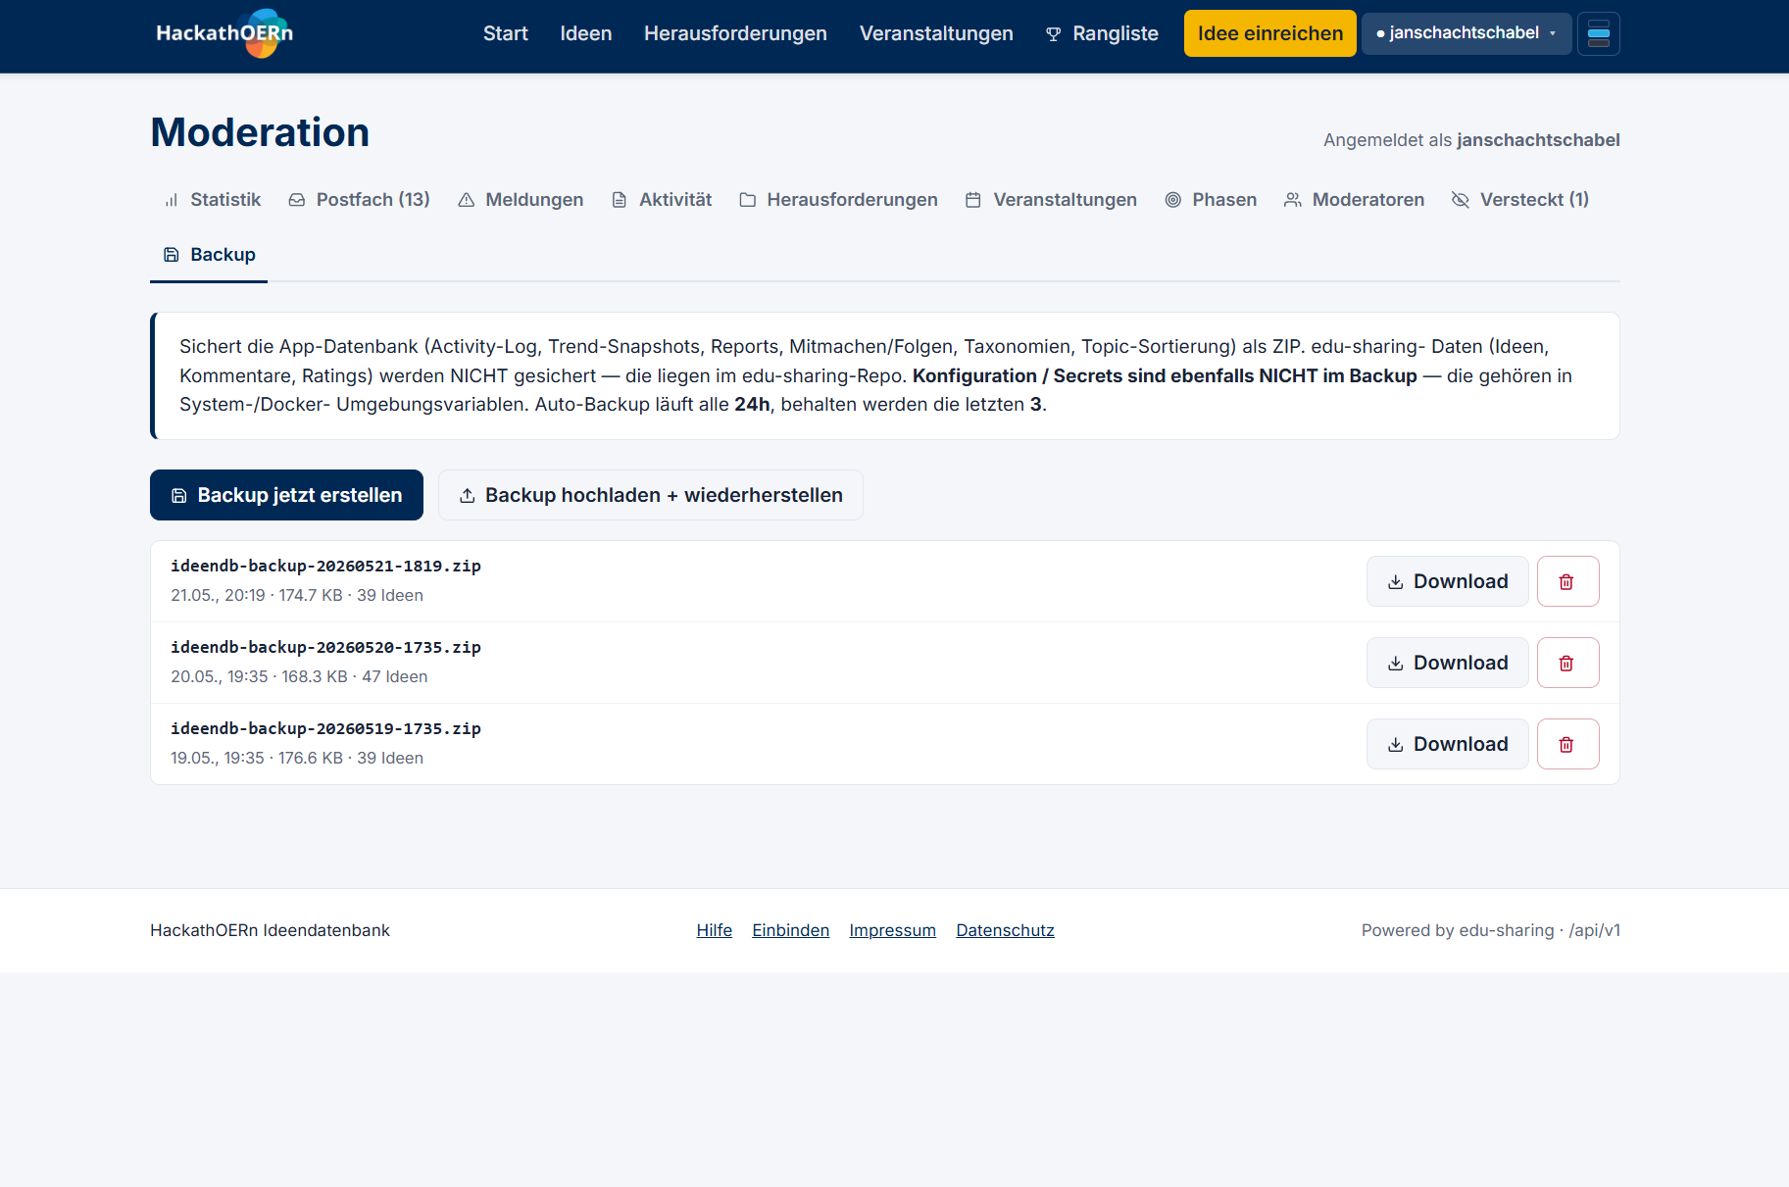1789x1187 pixels.
Task: Select the Backup tab
Action: pos(209,255)
